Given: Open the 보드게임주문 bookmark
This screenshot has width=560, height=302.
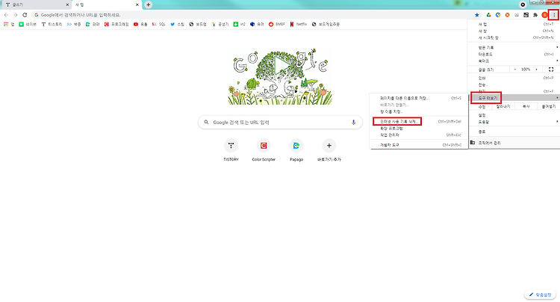Looking at the screenshot, I should 326,25.
